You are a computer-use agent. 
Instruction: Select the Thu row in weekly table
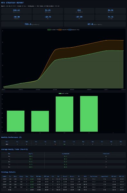pyautogui.click(x=64, y=164)
